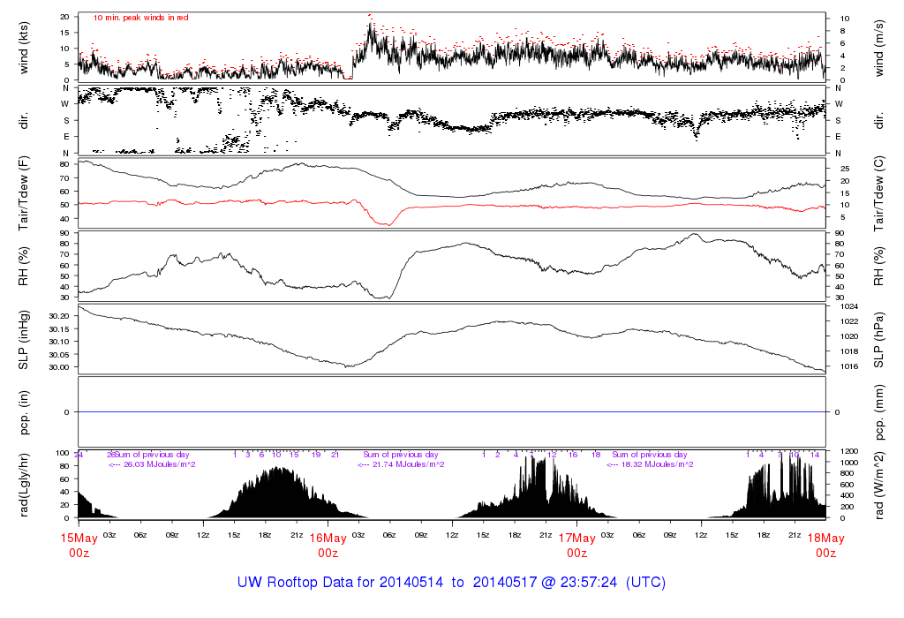The image size is (904, 618).
Task: Click the 'pcp. (in)' left axis label
Action: click(24, 412)
